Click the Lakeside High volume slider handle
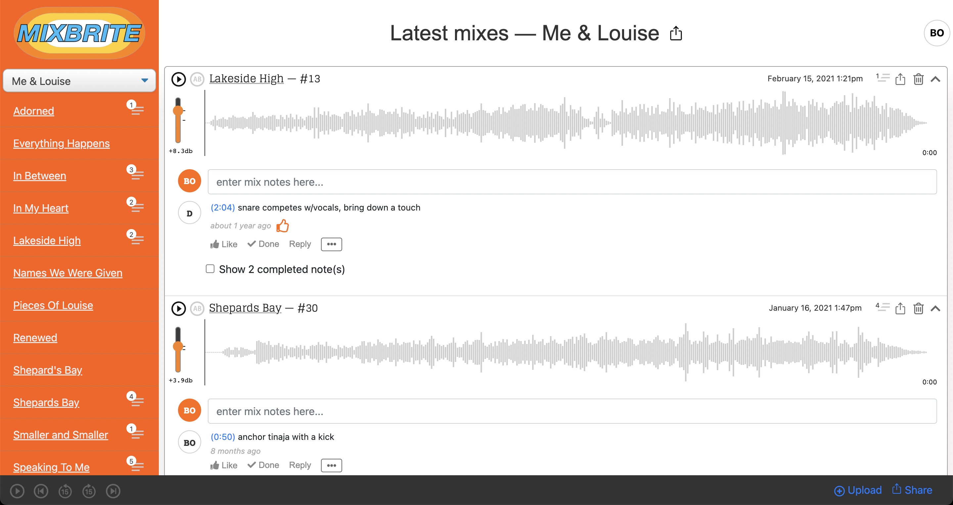 click(x=178, y=110)
